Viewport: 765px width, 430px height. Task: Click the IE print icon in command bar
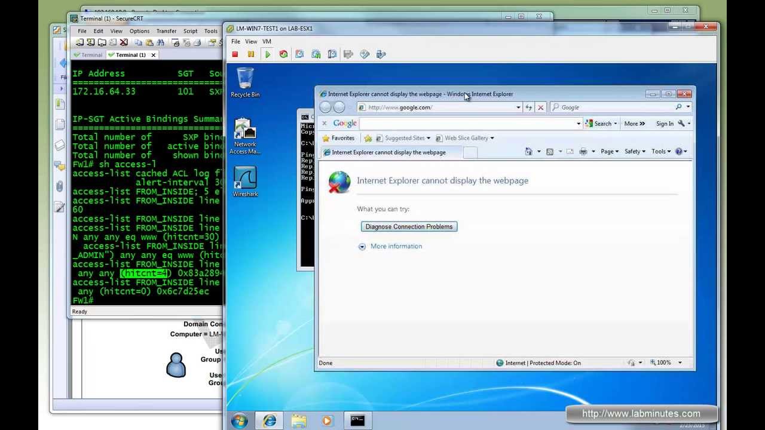[x=583, y=152]
